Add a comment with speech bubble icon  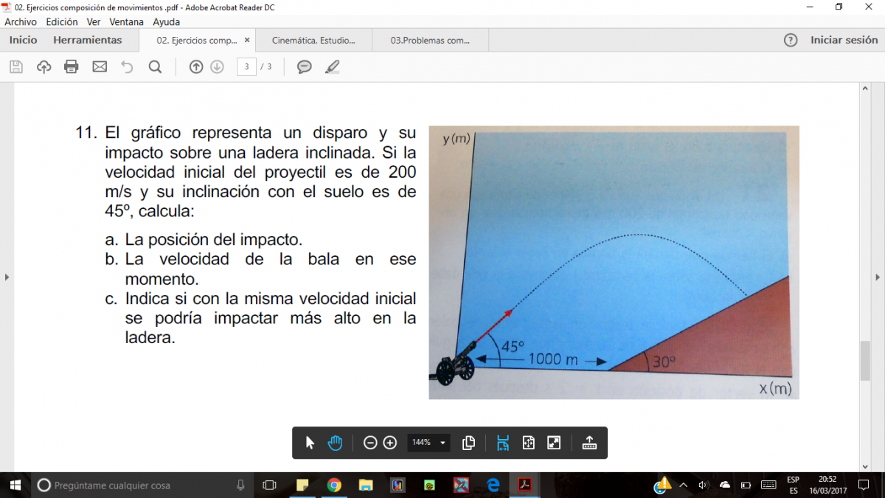[x=304, y=67]
